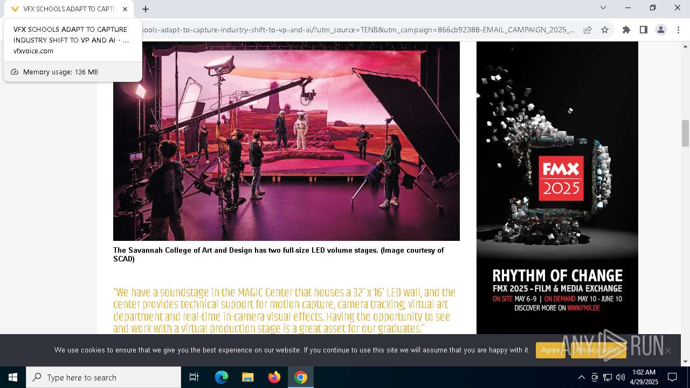Open the notifications action center
690x388 pixels.
(x=672, y=377)
